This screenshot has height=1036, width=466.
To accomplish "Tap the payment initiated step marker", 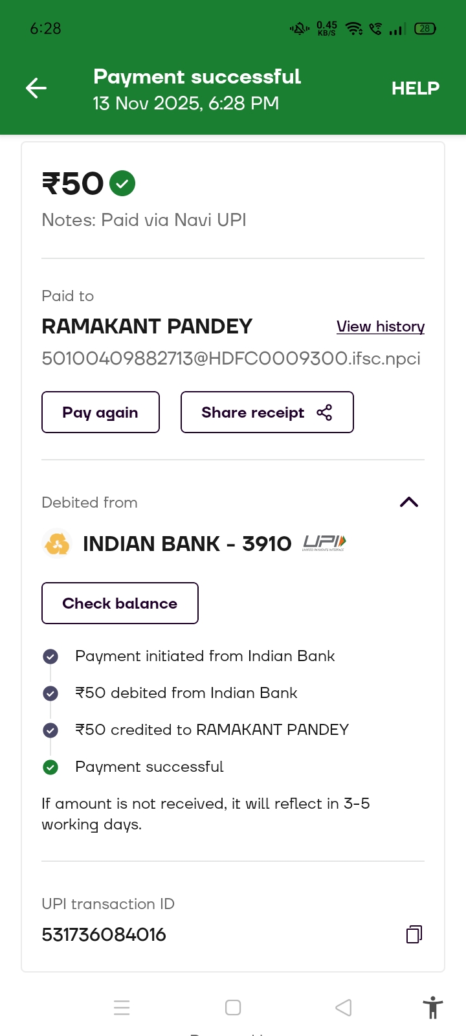I will [50, 657].
